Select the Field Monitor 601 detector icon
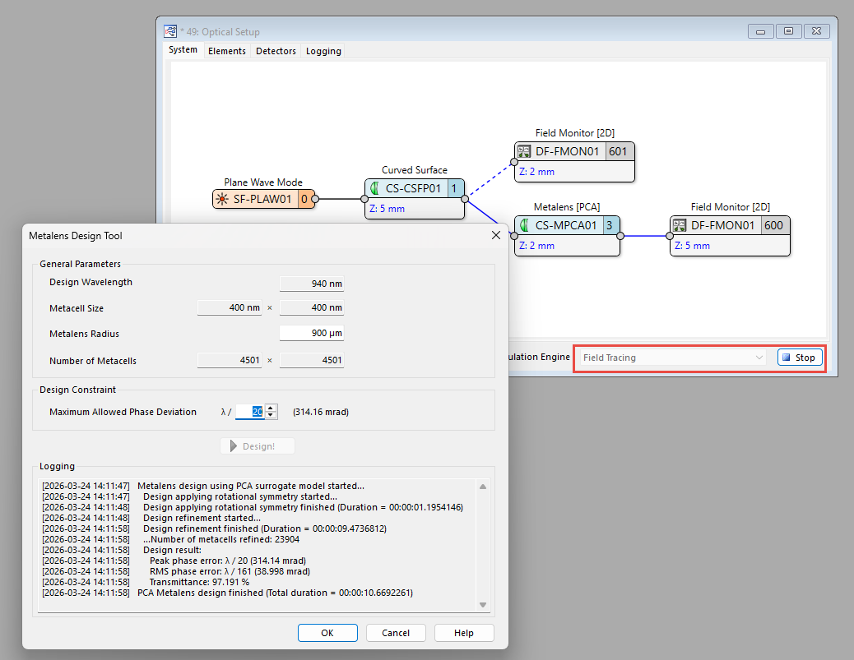The image size is (854, 660). pos(524,151)
